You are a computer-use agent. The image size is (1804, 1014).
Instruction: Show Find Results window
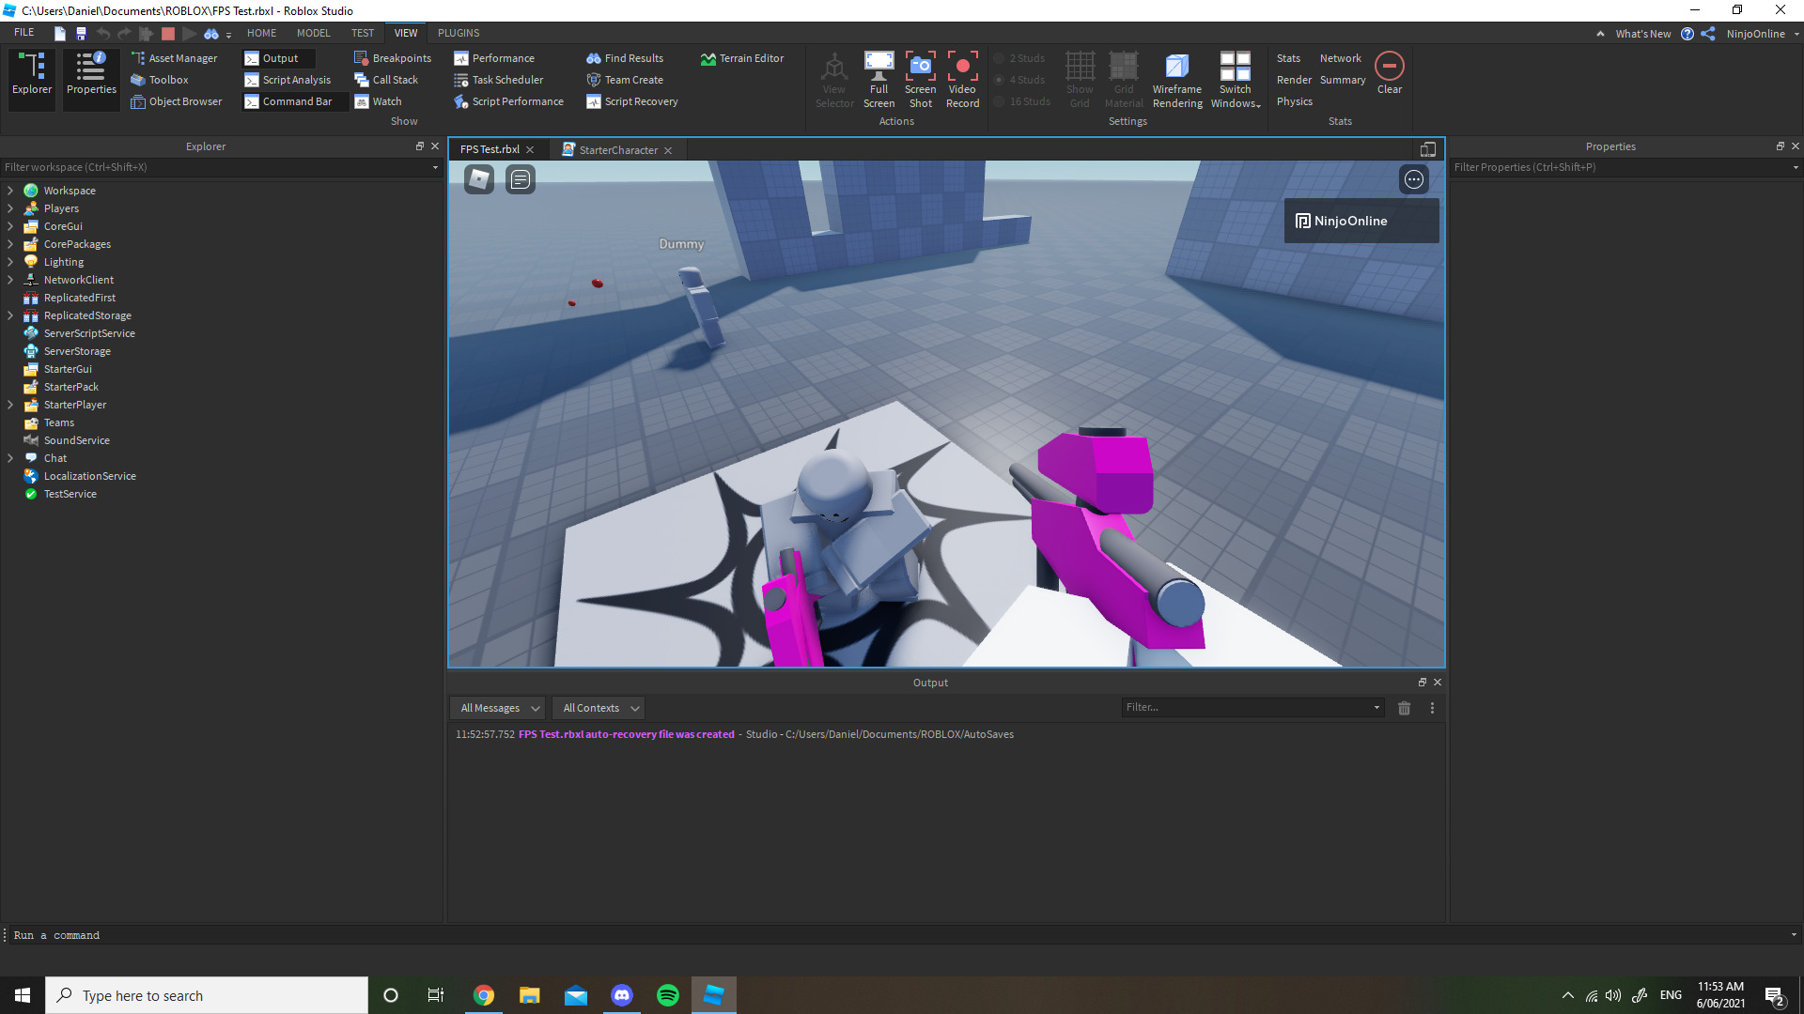coord(625,58)
